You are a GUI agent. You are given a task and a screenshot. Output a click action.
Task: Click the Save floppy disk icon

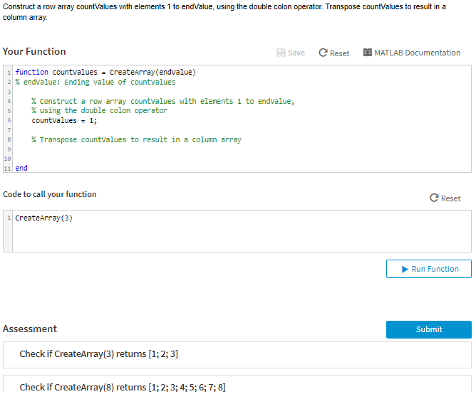281,53
